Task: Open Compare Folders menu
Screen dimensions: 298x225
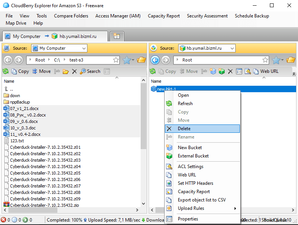Action: pos(71,16)
